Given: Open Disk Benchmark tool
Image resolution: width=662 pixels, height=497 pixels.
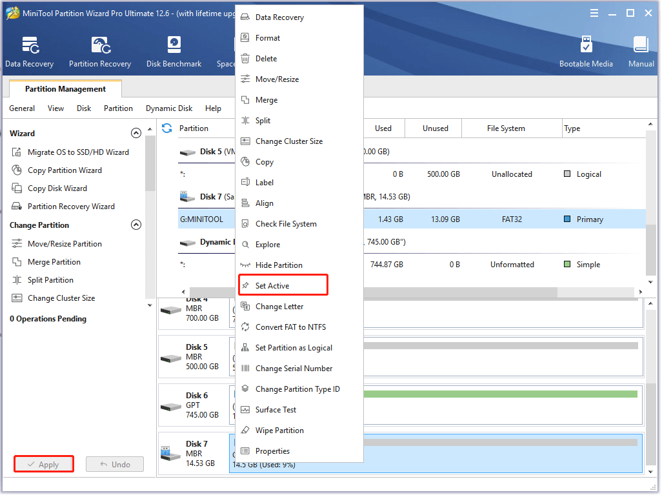Looking at the screenshot, I should (174, 52).
